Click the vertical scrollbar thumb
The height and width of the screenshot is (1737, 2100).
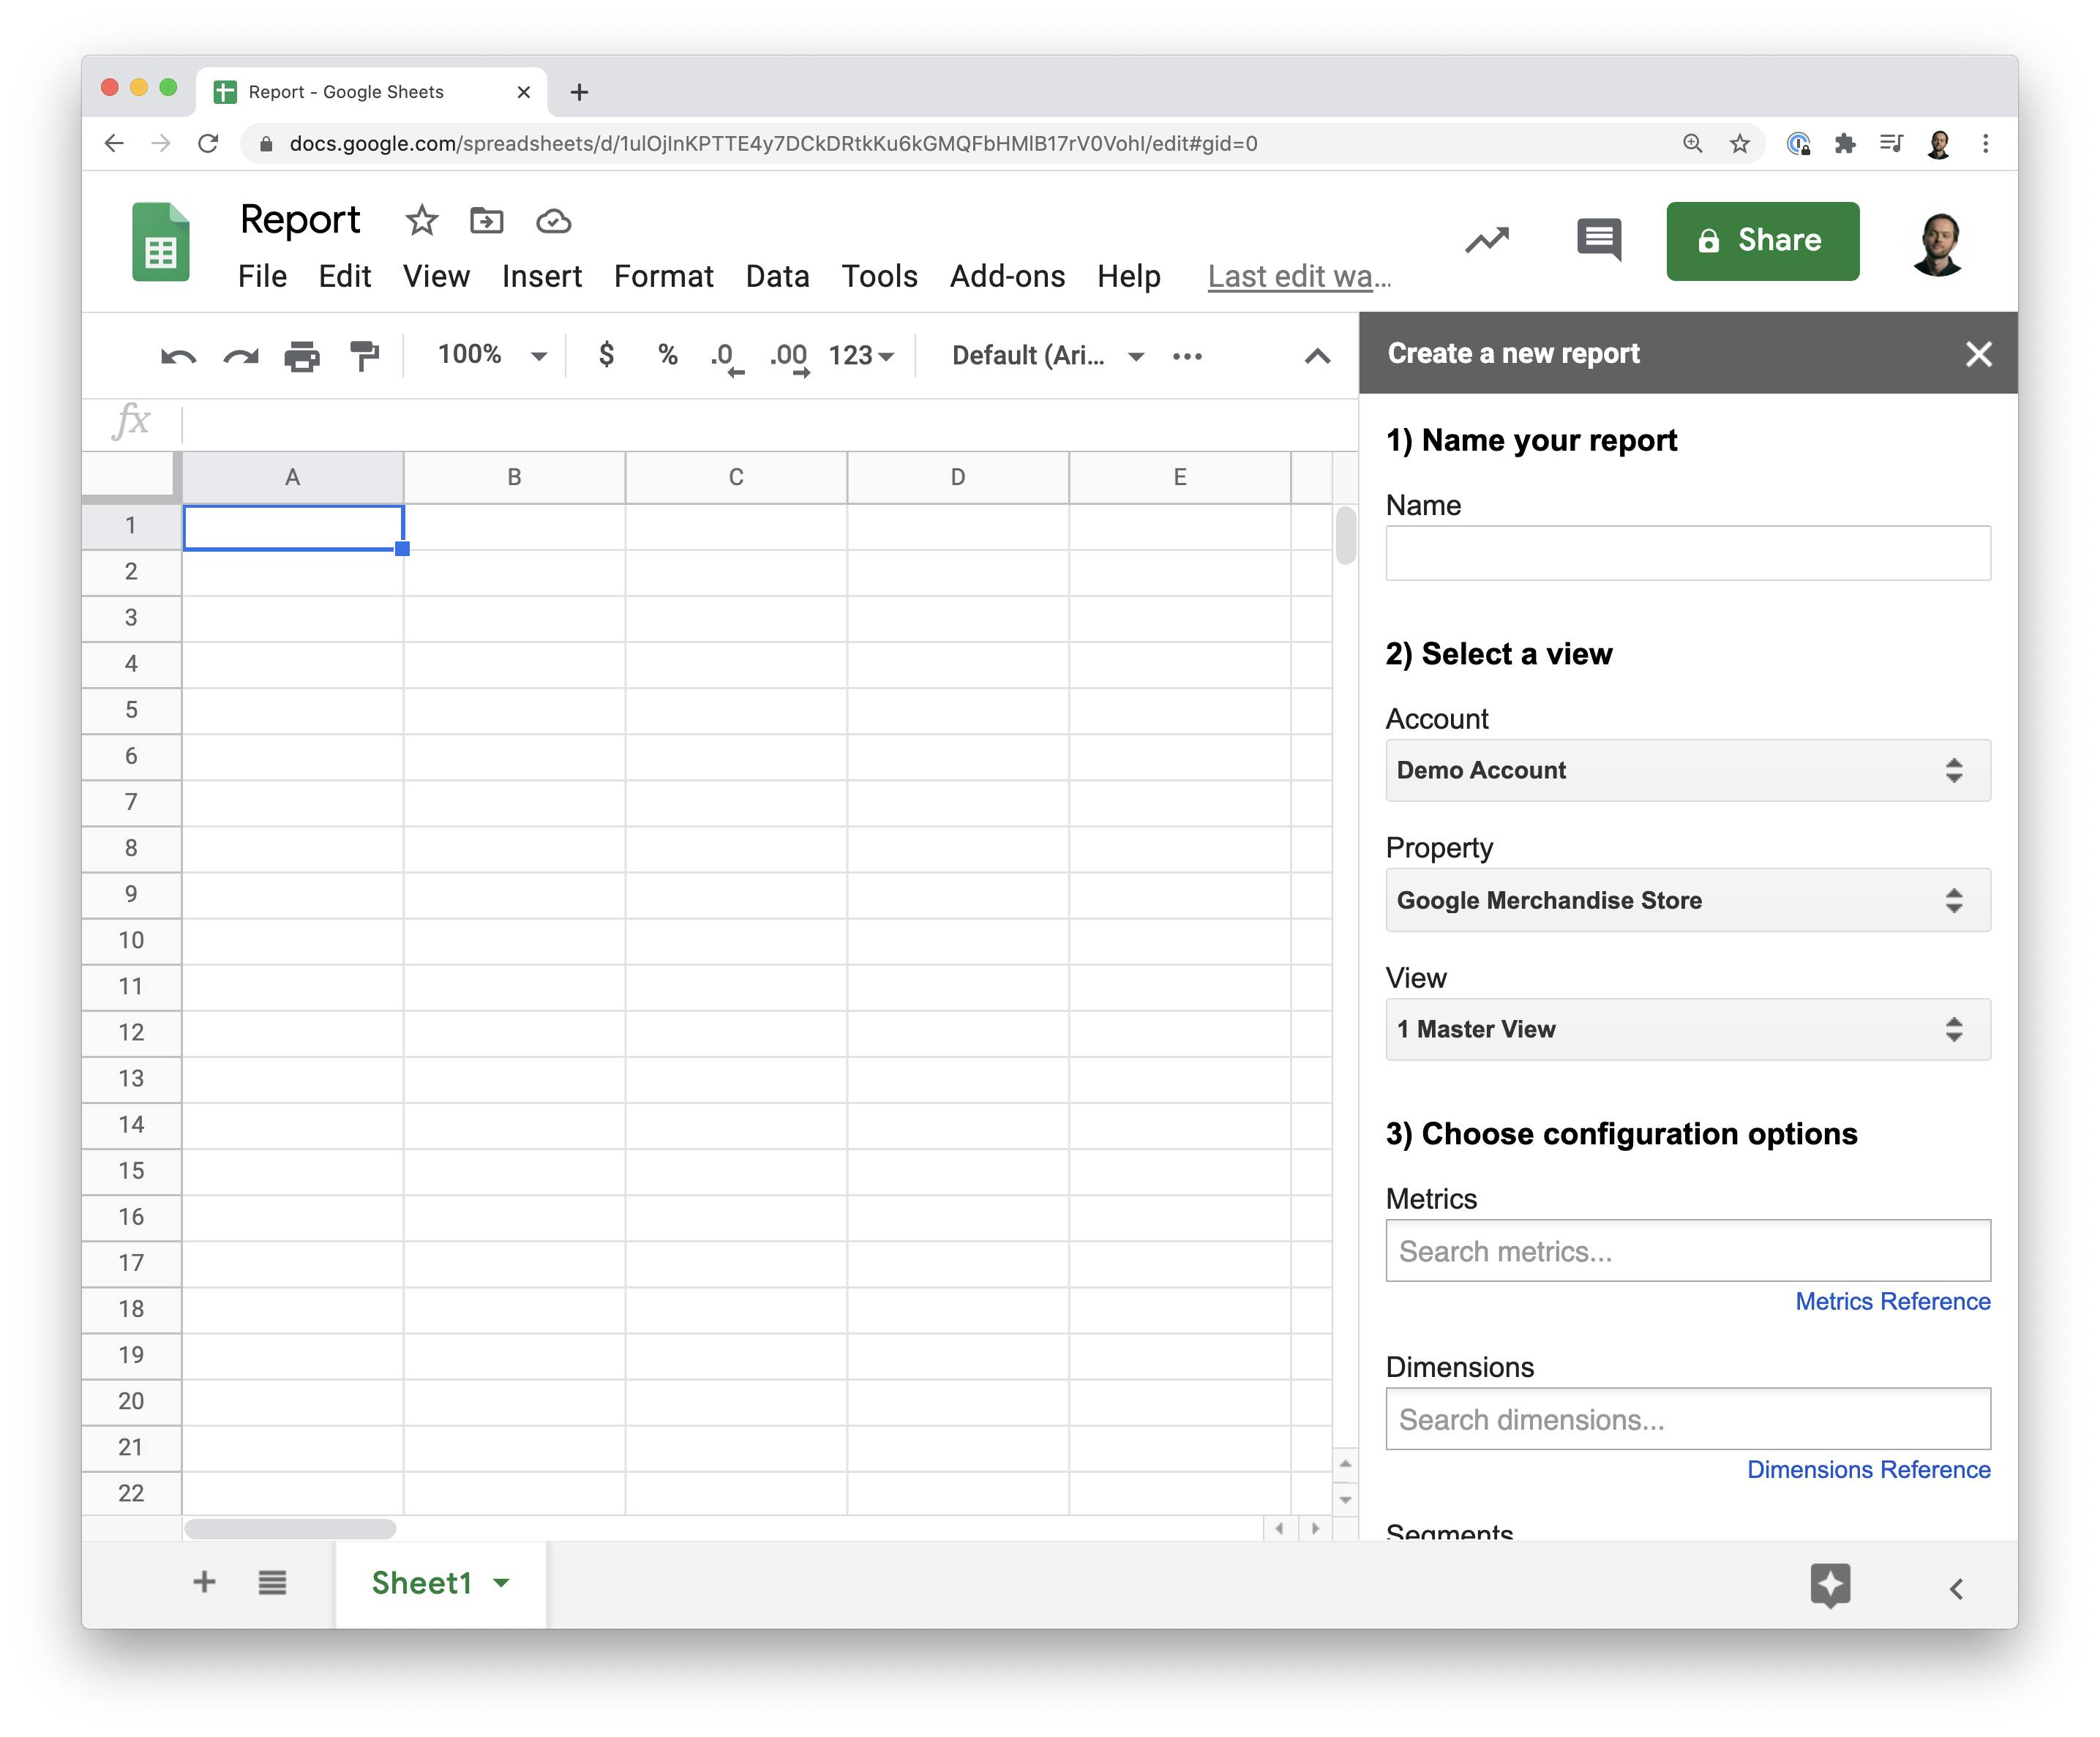[1345, 535]
